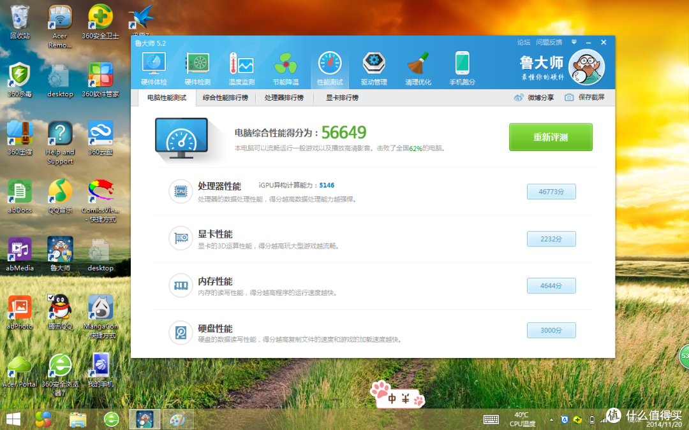689x430 pixels.
Task: Click 保存截屏 save screenshot link
Action: pos(585,97)
